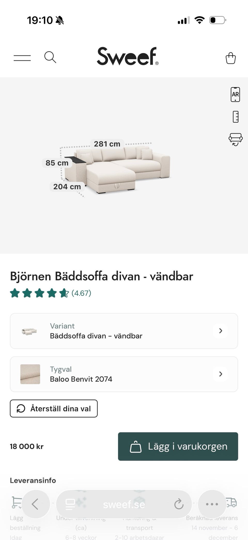View the 4.67 star rating reviews

click(x=51, y=293)
